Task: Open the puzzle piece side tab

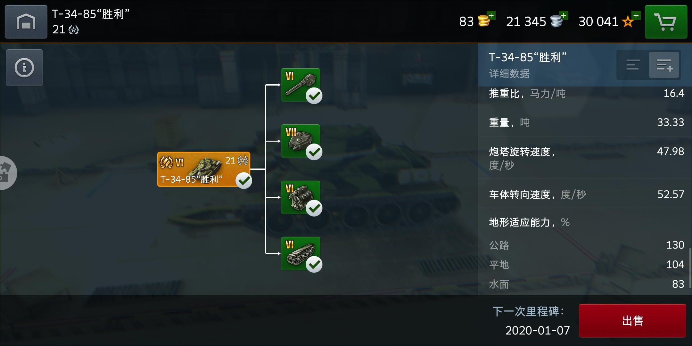Action: coord(7,173)
